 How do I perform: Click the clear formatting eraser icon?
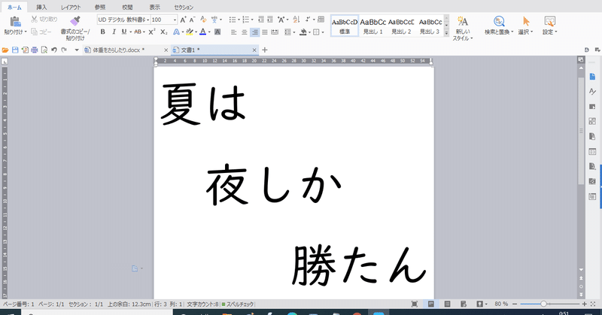pyautogui.click(x=203, y=20)
